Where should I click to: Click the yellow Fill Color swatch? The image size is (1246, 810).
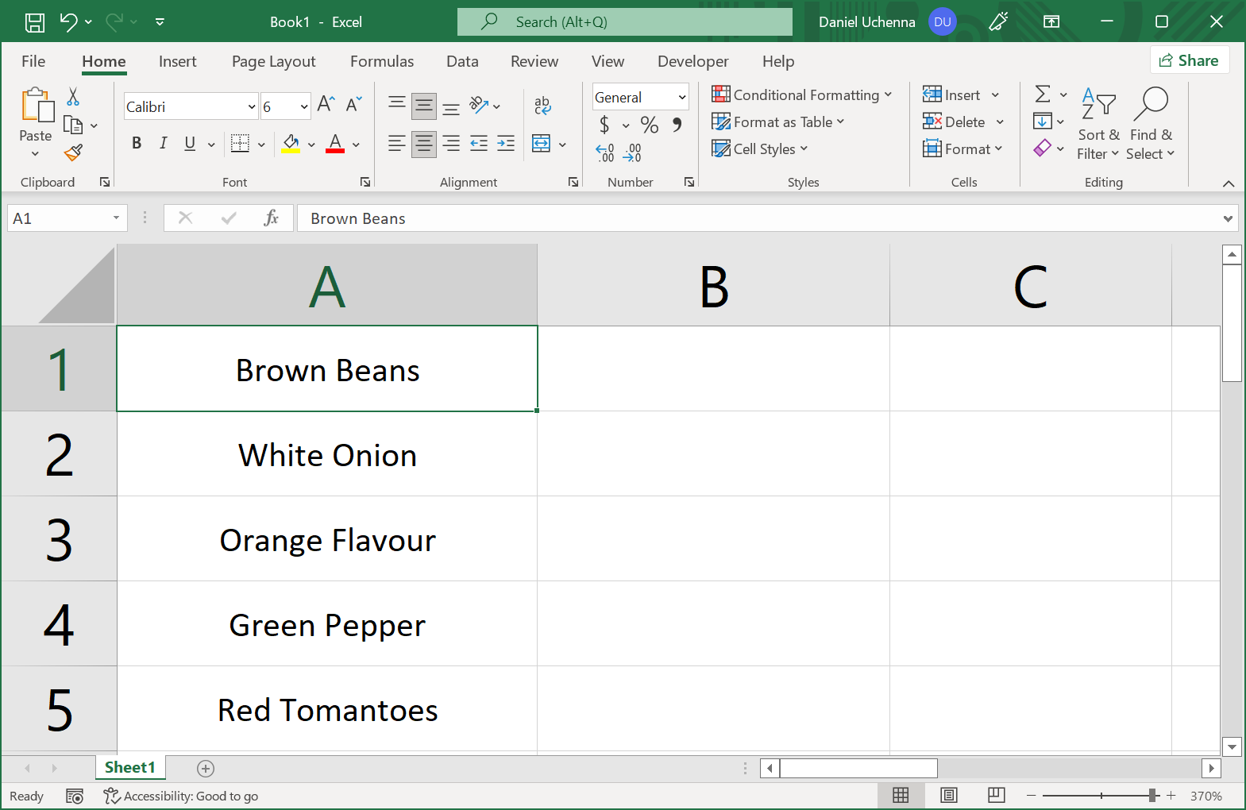(x=291, y=144)
